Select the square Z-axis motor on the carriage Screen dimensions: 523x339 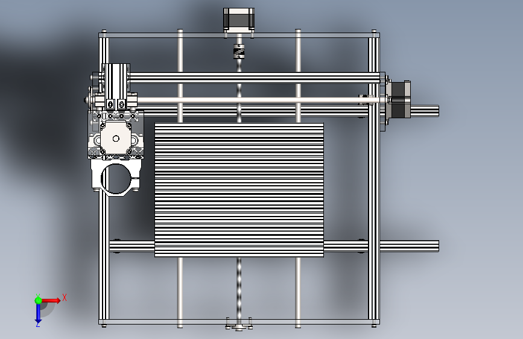click(x=116, y=138)
